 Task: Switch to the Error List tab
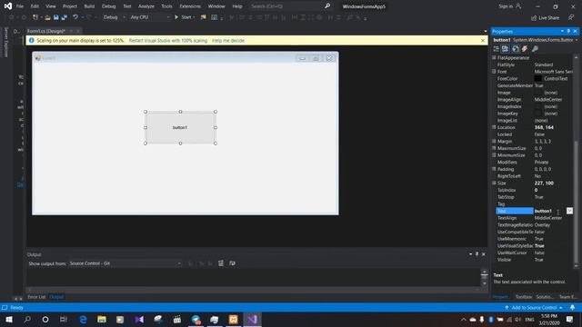pyautogui.click(x=36, y=297)
